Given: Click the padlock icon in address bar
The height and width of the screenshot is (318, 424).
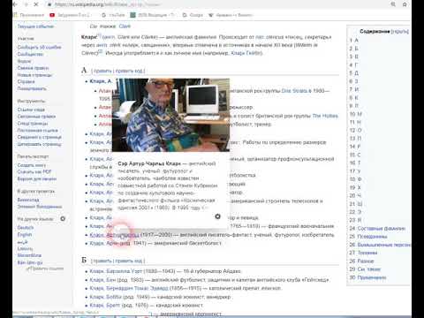Looking at the screenshot, I should [x=49, y=4].
